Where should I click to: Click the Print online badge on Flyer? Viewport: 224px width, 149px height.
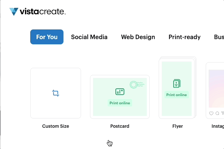point(177,95)
